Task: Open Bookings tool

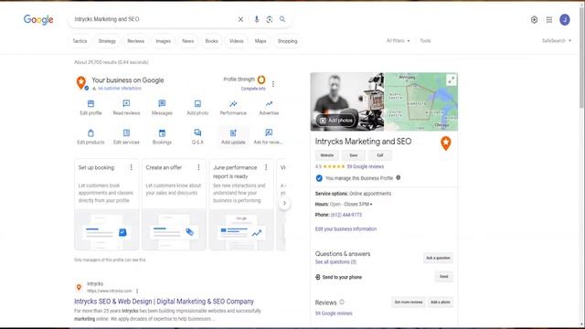Action: point(162,136)
